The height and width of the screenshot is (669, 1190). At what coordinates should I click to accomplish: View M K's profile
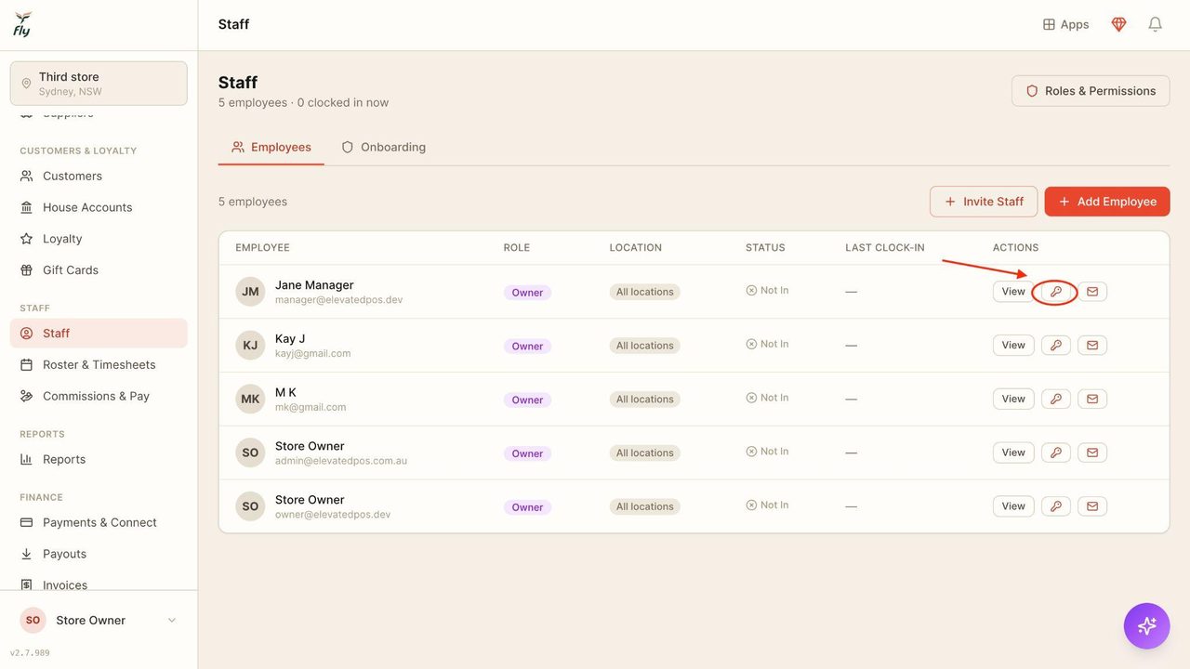(1013, 400)
